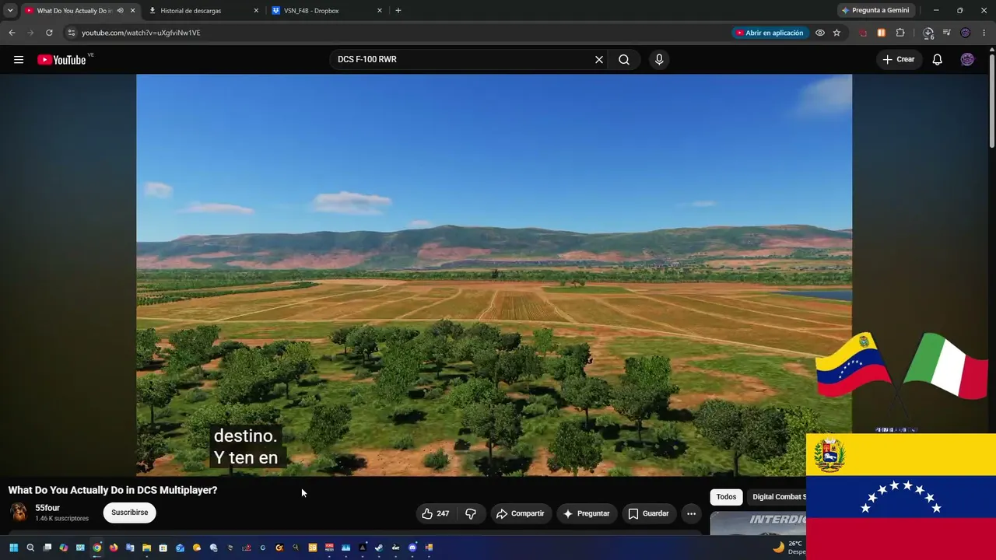The height and width of the screenshot is (560, 996).
Task: Open YouTube notifications bell
Action: 938,60
